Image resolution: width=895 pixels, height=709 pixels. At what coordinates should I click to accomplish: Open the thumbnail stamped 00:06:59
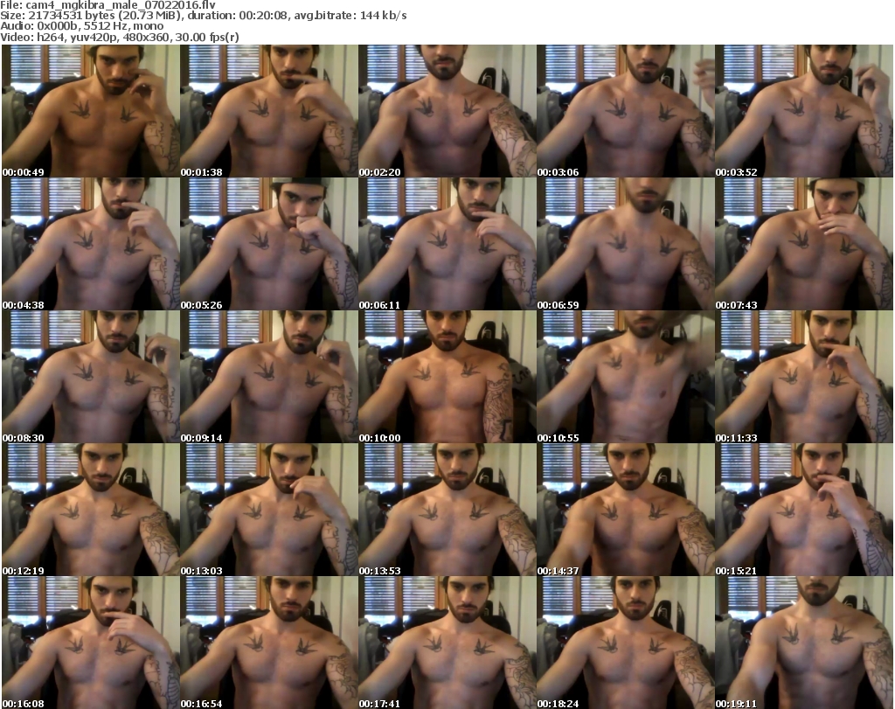626,244
